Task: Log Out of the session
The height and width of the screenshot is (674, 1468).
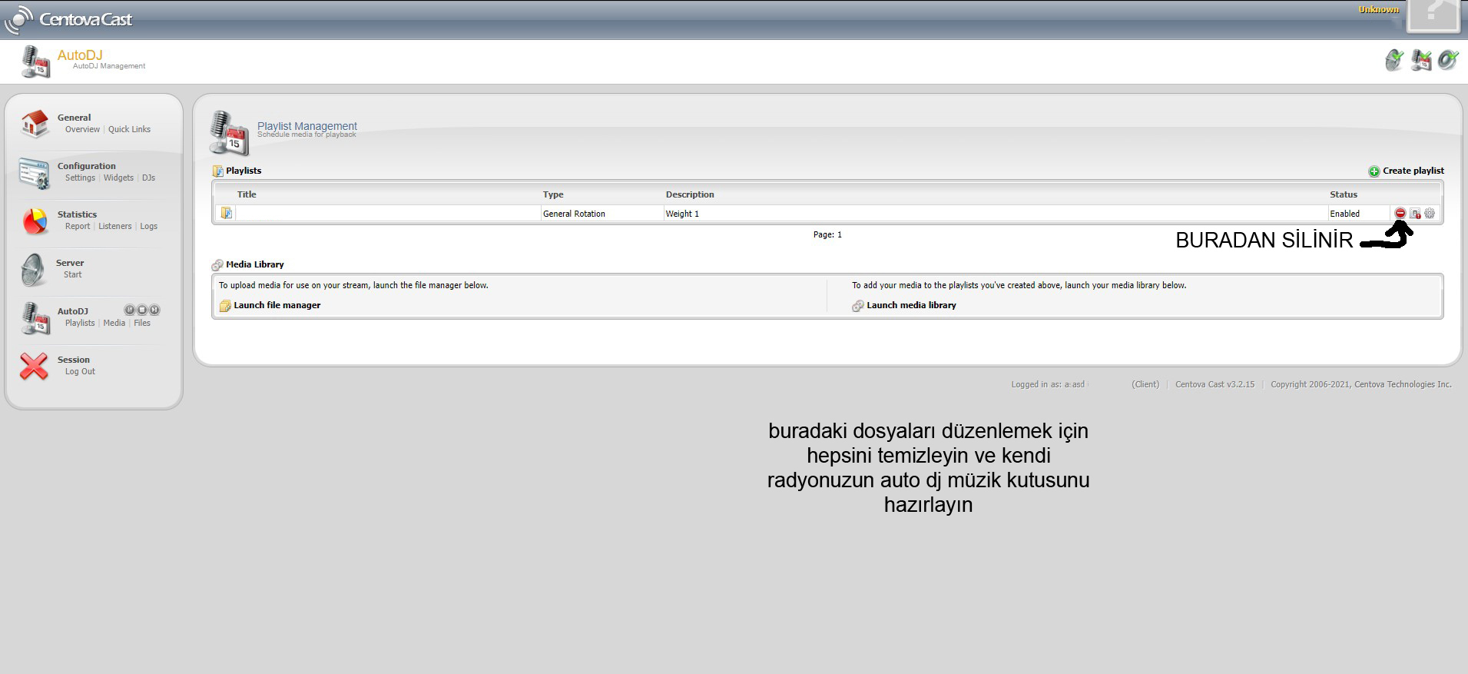Action: 80,372
